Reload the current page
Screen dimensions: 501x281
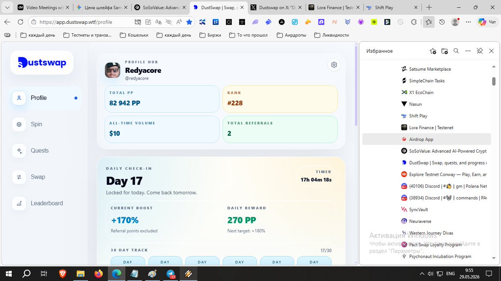tap(20, 22)
